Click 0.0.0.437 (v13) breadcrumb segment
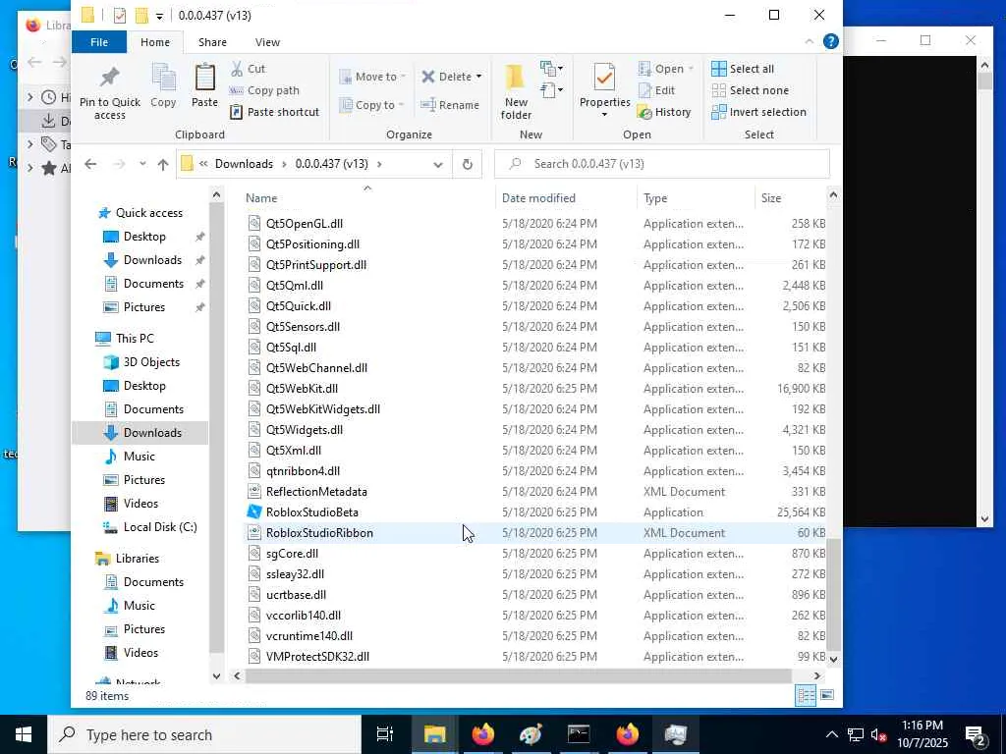 pyautogui.click(x=332, y=164)
